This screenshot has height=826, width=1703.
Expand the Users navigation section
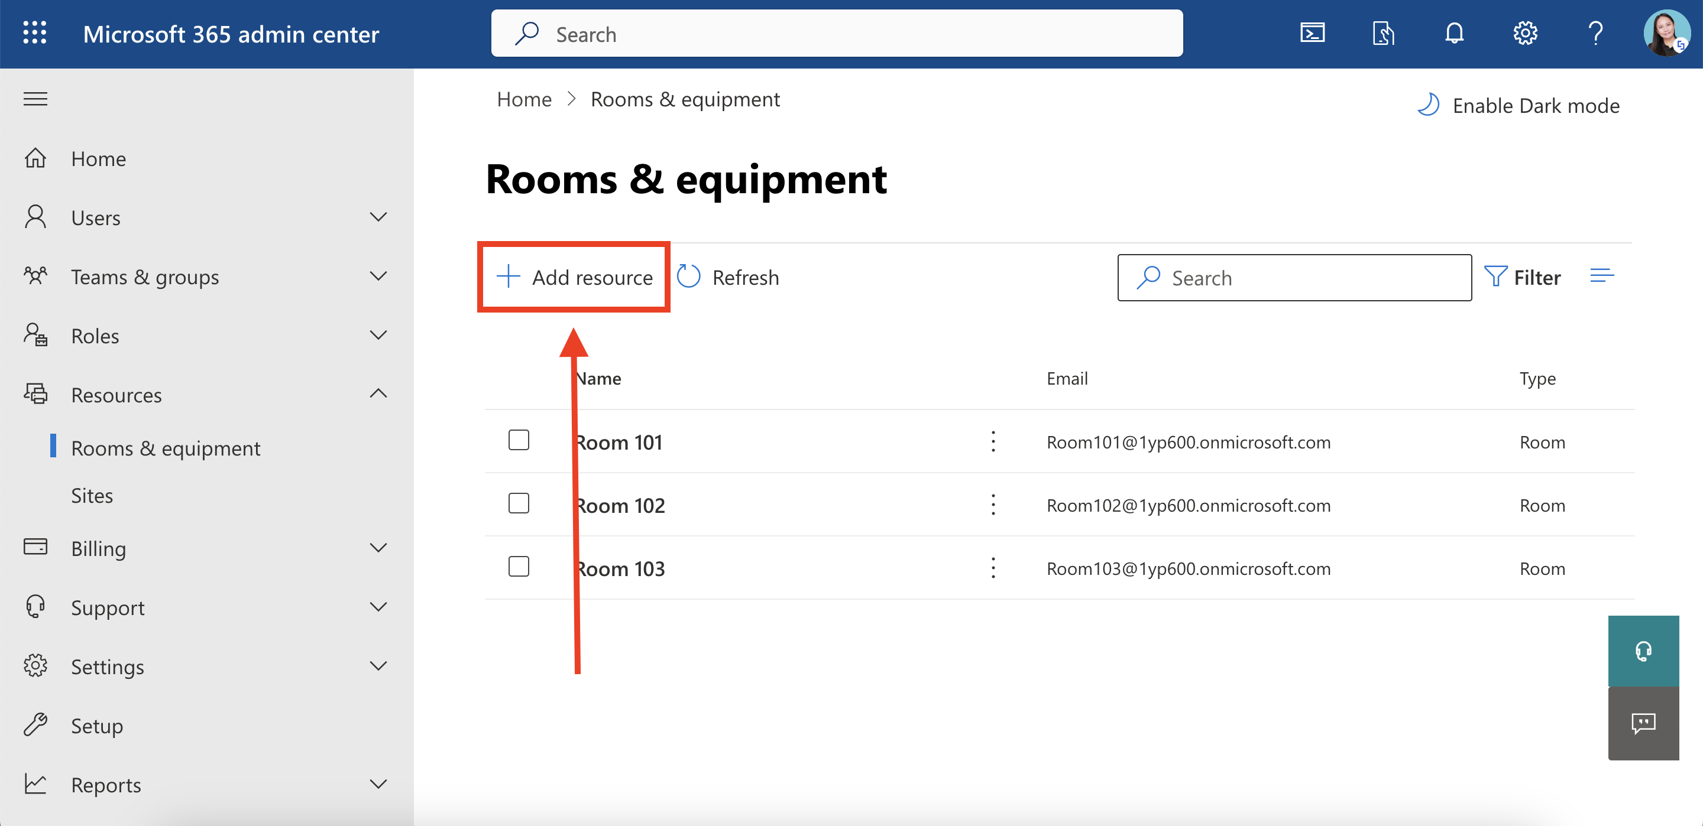(377, 217)
